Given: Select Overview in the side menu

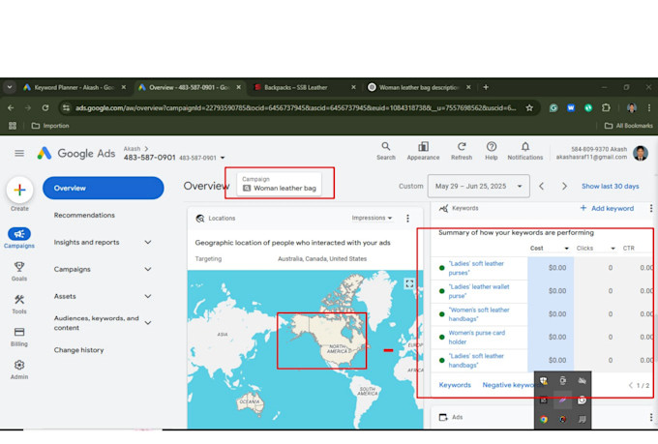Looking at the screenshot, I should [104, 188].
